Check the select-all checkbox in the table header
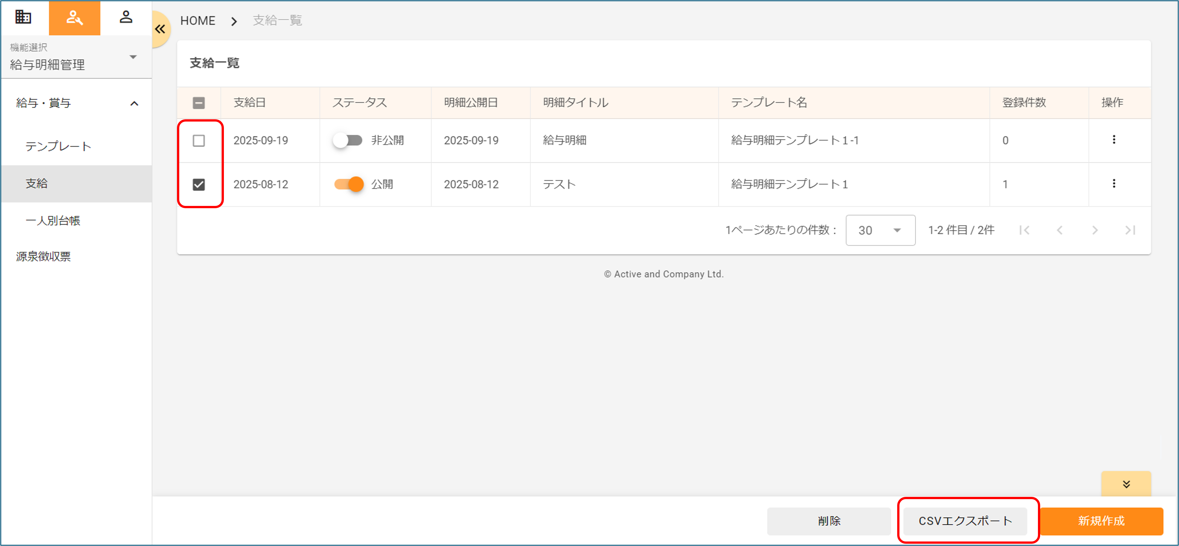The height and width of the screenshot is (546, 1179). 199,103
